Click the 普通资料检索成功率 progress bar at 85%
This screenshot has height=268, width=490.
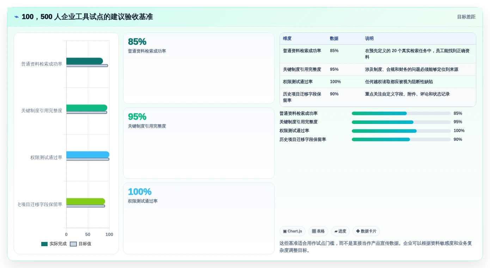401,113
